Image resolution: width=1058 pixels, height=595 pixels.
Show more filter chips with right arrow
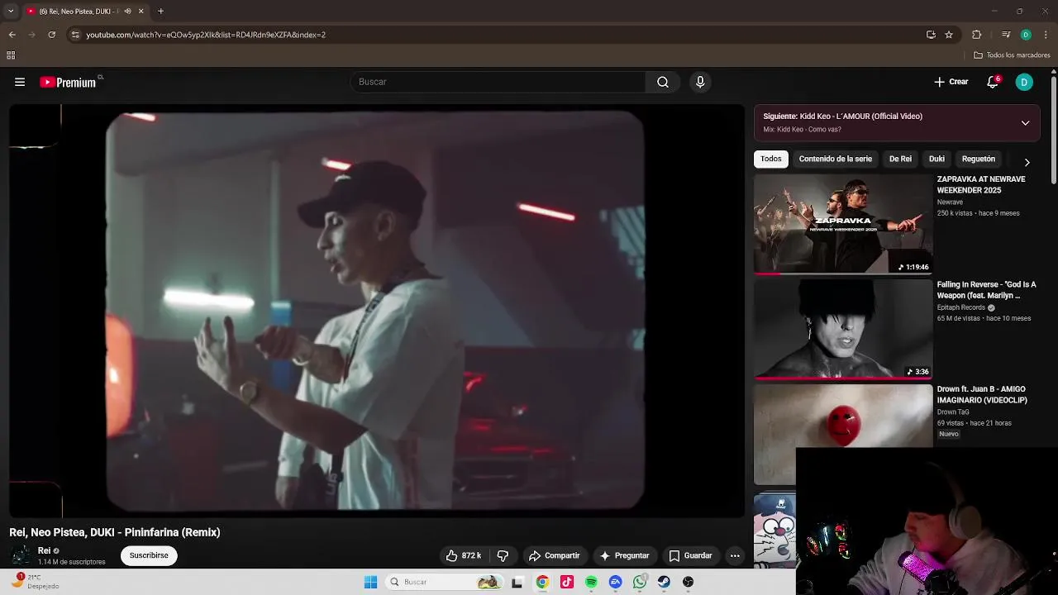coord(1027,162)
